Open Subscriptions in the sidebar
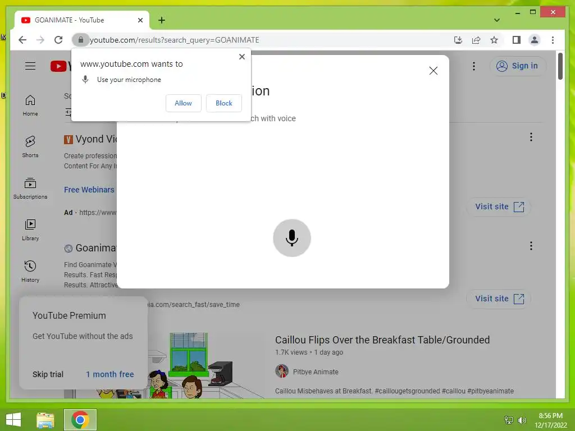The image size is (575, 431). 30,189
